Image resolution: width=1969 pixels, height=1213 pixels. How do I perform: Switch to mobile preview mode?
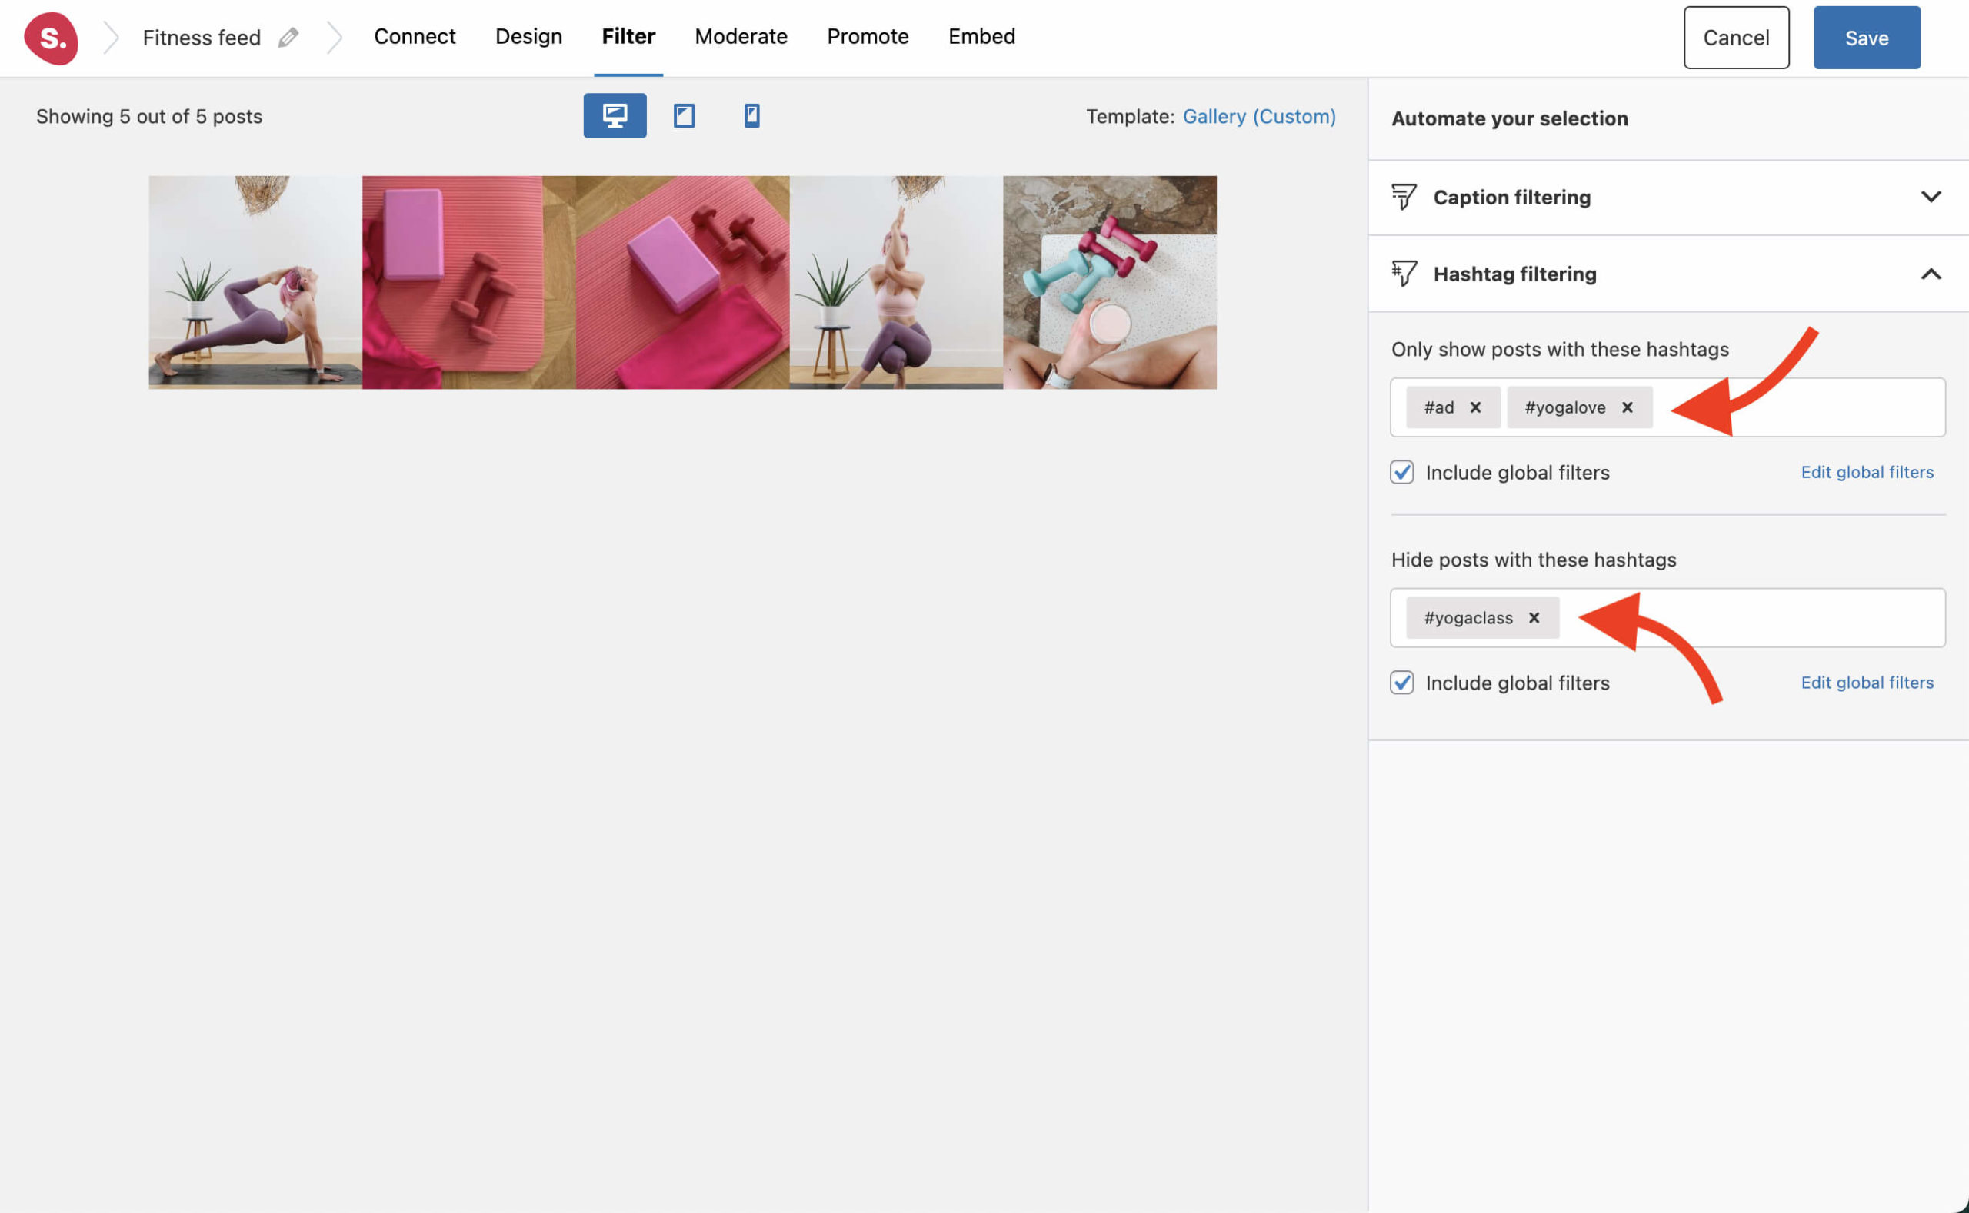[x=751, y=115]
